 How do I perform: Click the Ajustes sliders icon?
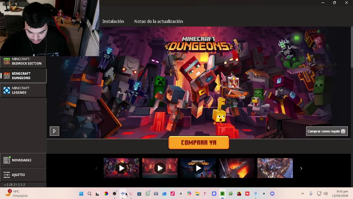(x=7, y=175)
